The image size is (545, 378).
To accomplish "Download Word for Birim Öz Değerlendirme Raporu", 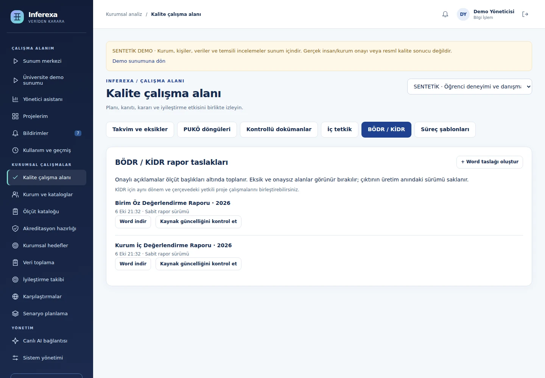I will (133, 222).
